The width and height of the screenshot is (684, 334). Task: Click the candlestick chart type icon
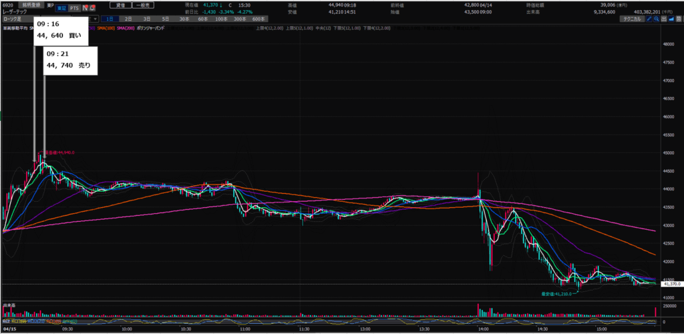pyautogui.click(x=665, y=19)
